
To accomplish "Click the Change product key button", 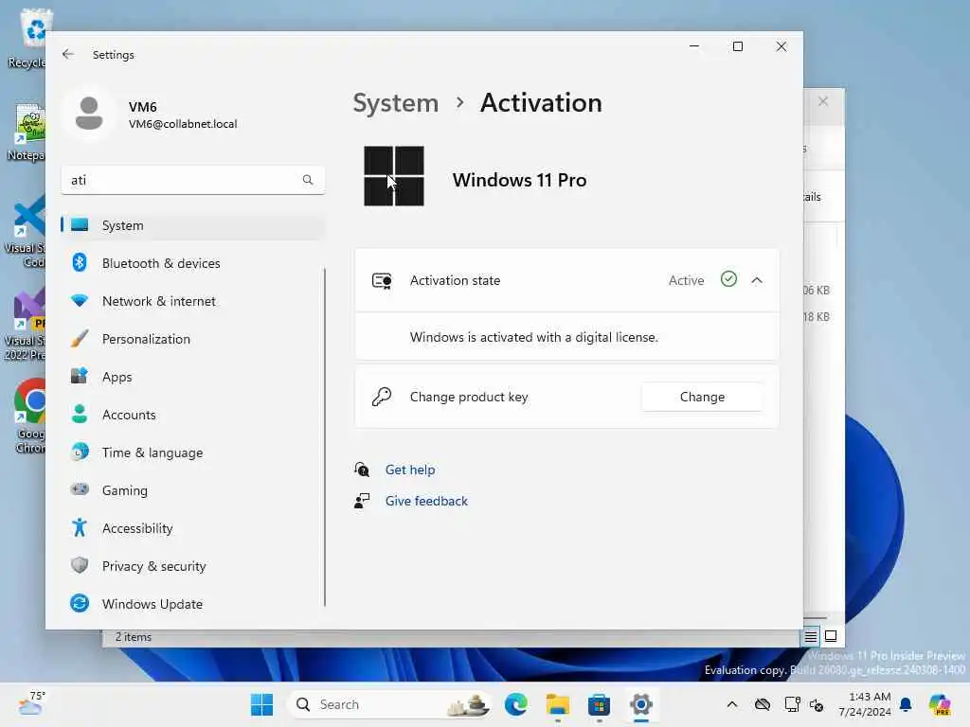I will click(702, 397).
